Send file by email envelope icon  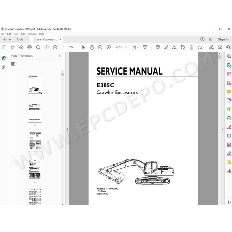tap(220, 47)
